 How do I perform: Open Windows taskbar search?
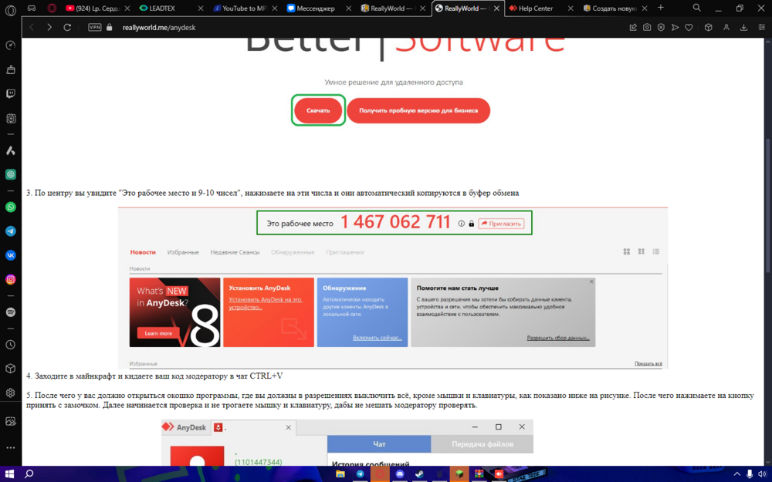pos(29,474)
